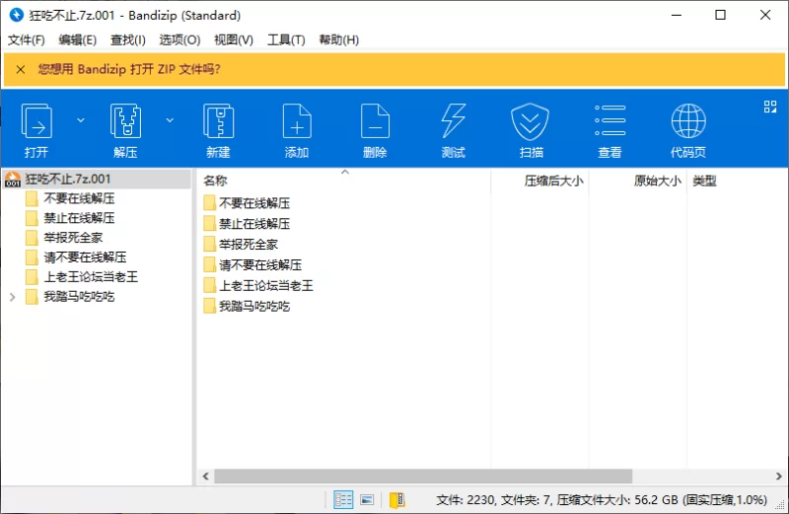This screenshot has width=789, height=514.
Task: Click the Code page (代码页) globe icon
Action: tap(688, 120)
